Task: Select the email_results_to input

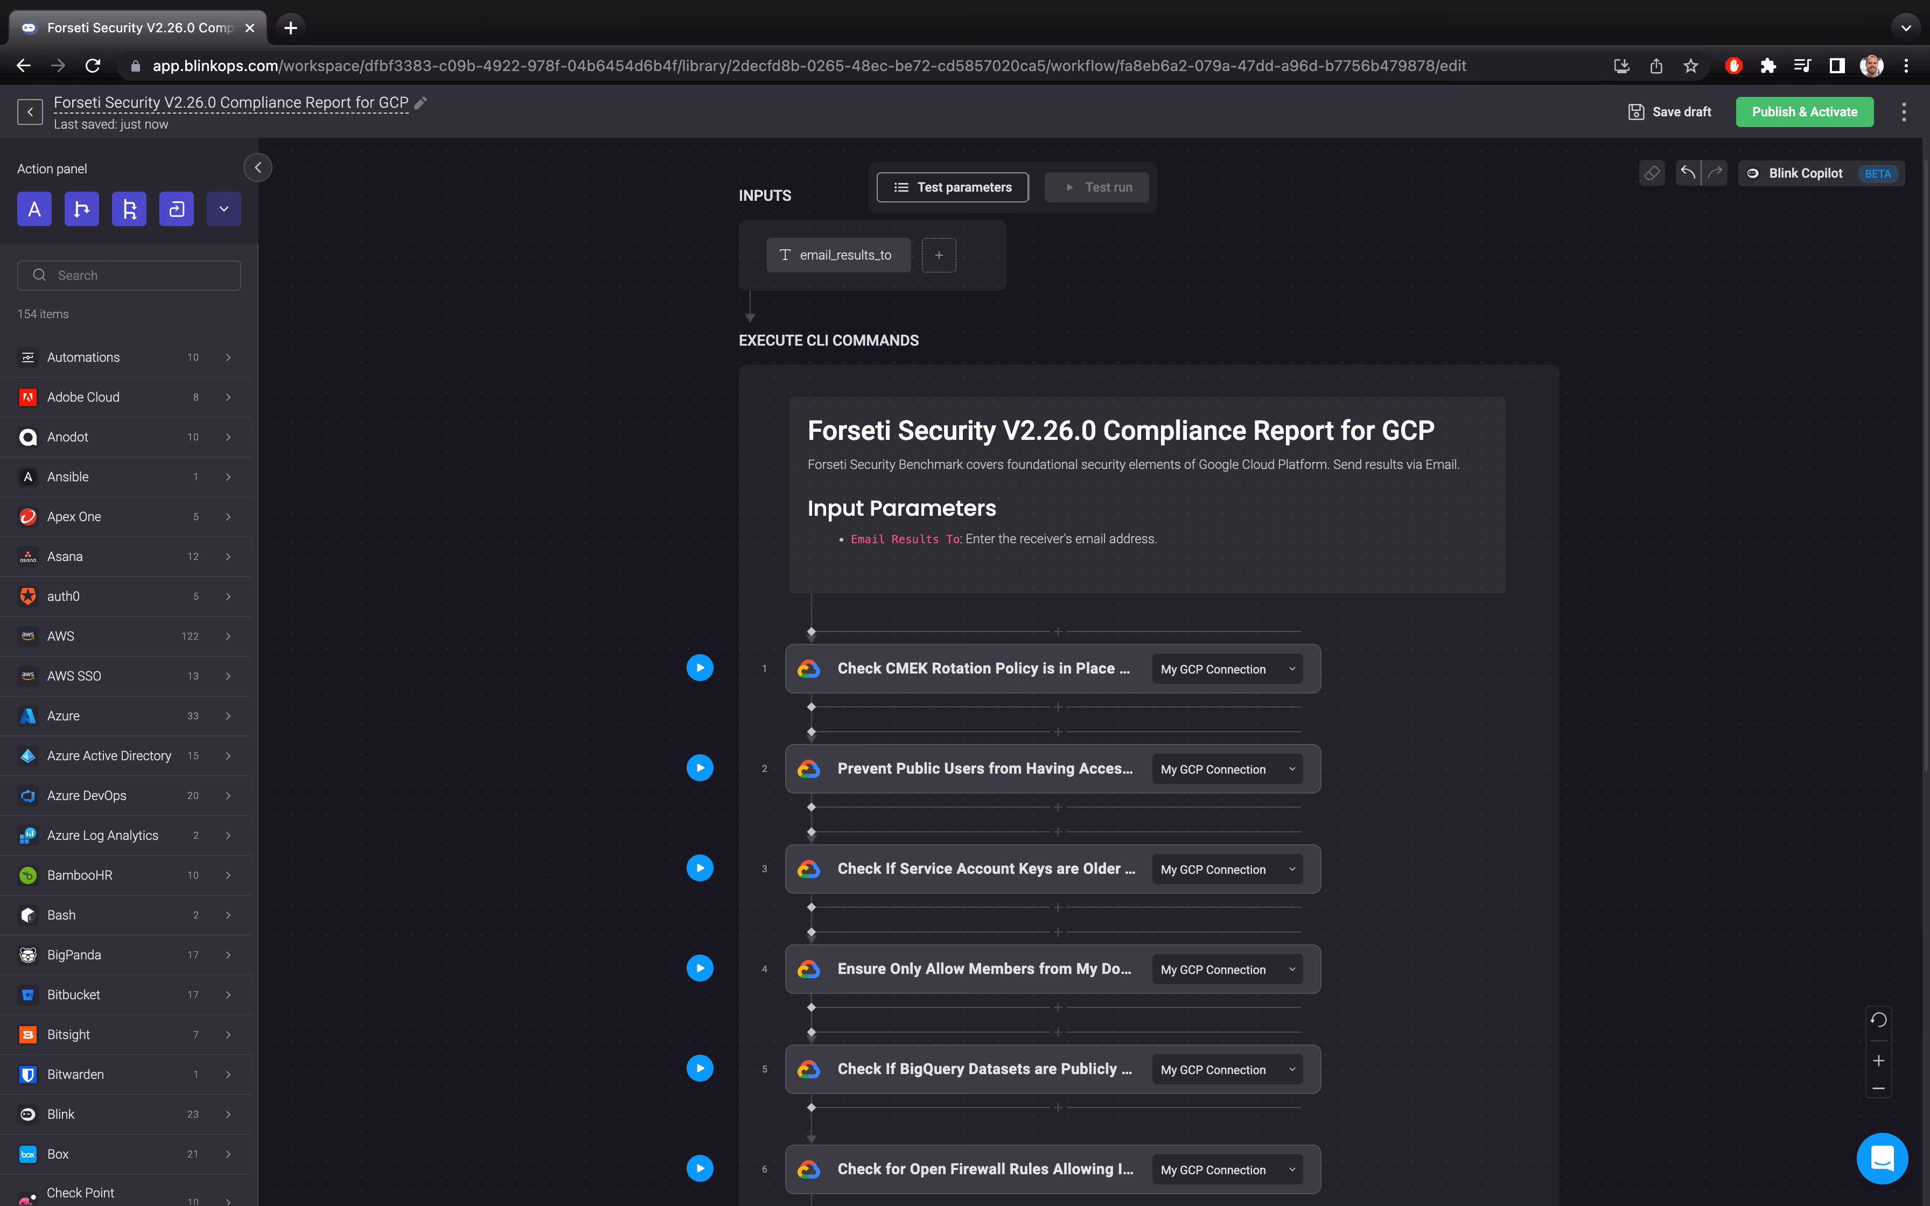Action: pos(838,255)
